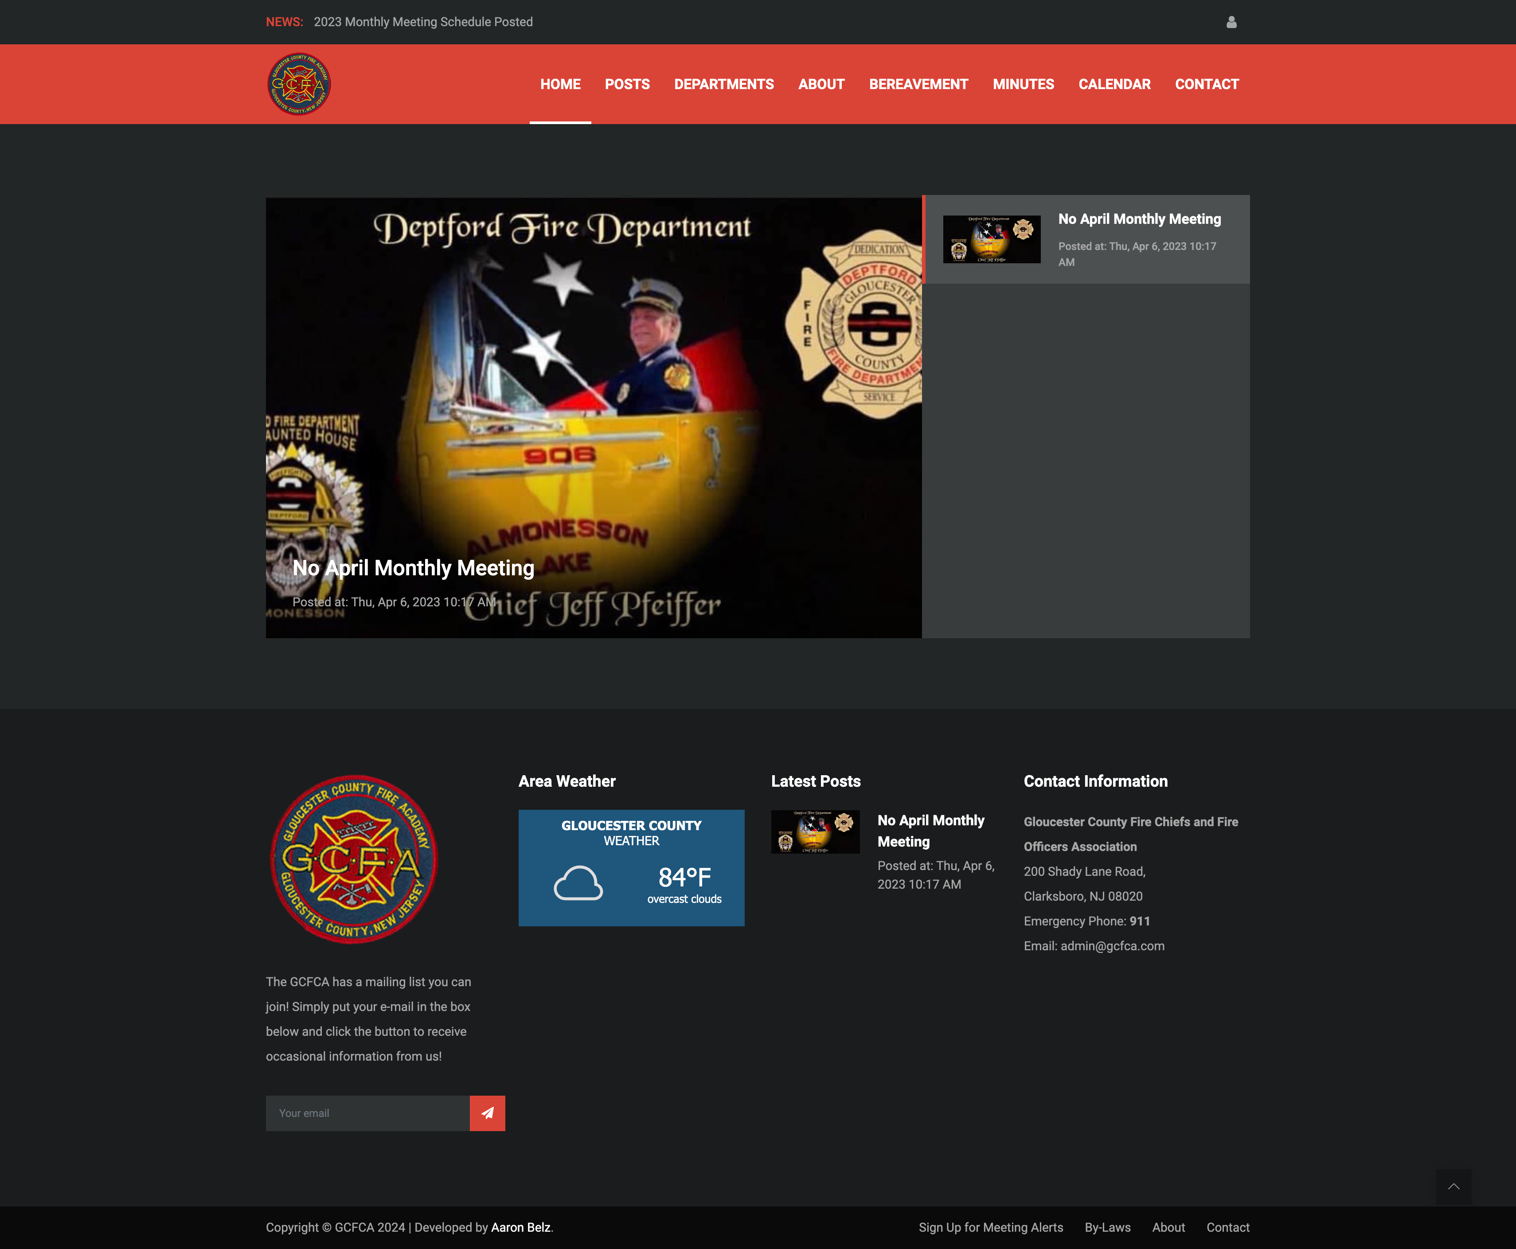Click the cloud weather icon
The width and height of the screenshot is (1516, 1249).
coord(578,883)
